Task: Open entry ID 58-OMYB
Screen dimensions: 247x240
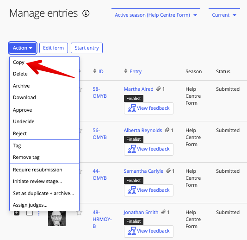Action: [99, 93]
